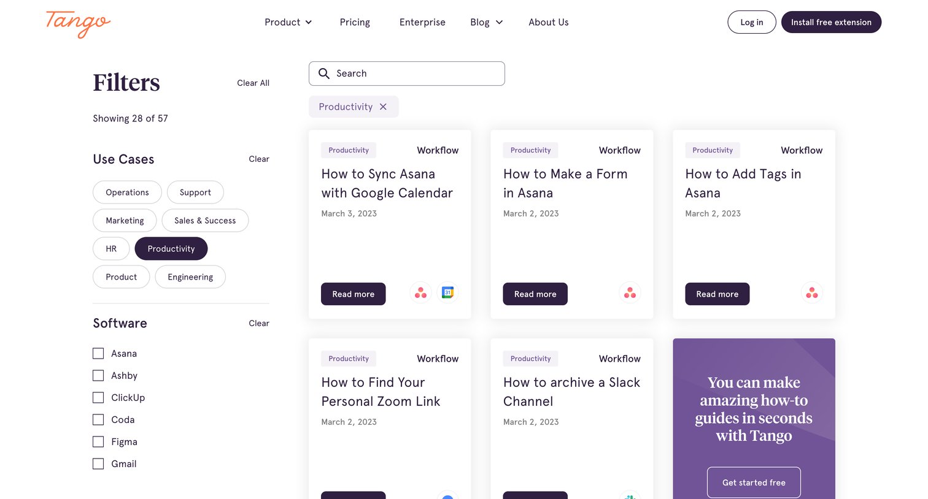928x499 pixels.
Task: Click Install free extension button
Action: click(x=831, y=22)
